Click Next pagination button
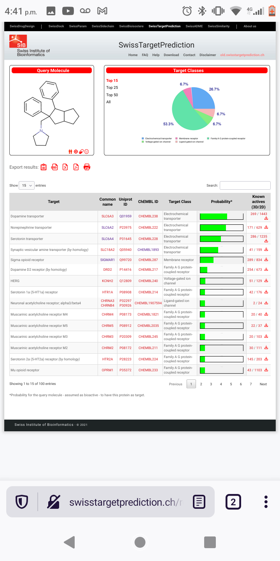The width and height of the screenshot is (280, 561). [263, 384]
